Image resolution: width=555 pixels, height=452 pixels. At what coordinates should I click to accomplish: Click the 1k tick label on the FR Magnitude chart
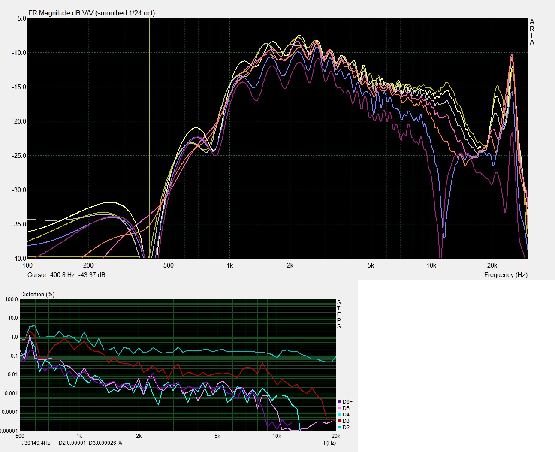pos(230,265)
